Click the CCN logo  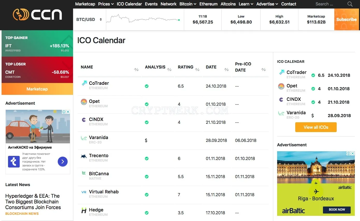38,14
